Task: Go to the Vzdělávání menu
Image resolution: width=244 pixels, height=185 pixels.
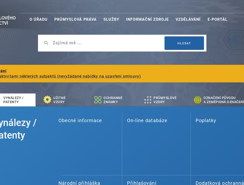Action: (188, 19)
